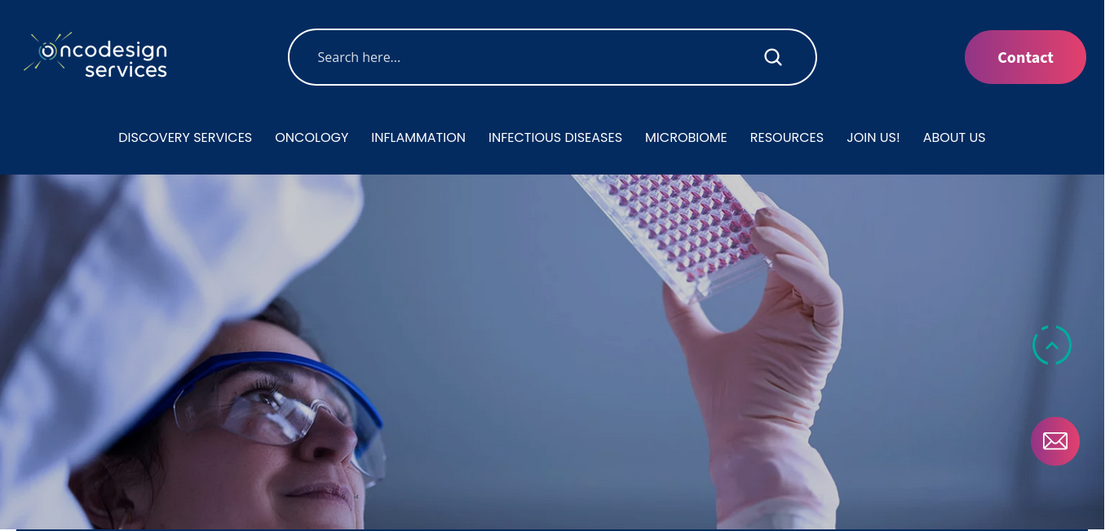Open the About Us menu

[x=954, y=138]
